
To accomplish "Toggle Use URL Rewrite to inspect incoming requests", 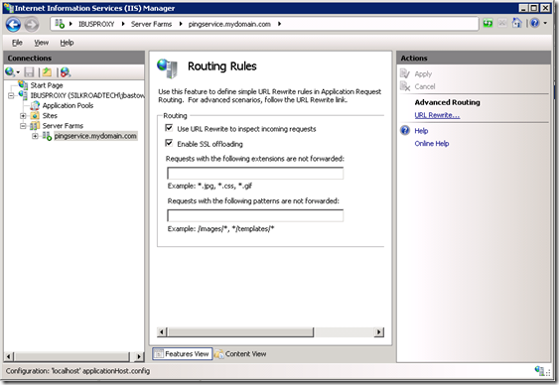I will click(x=169, y=128).
